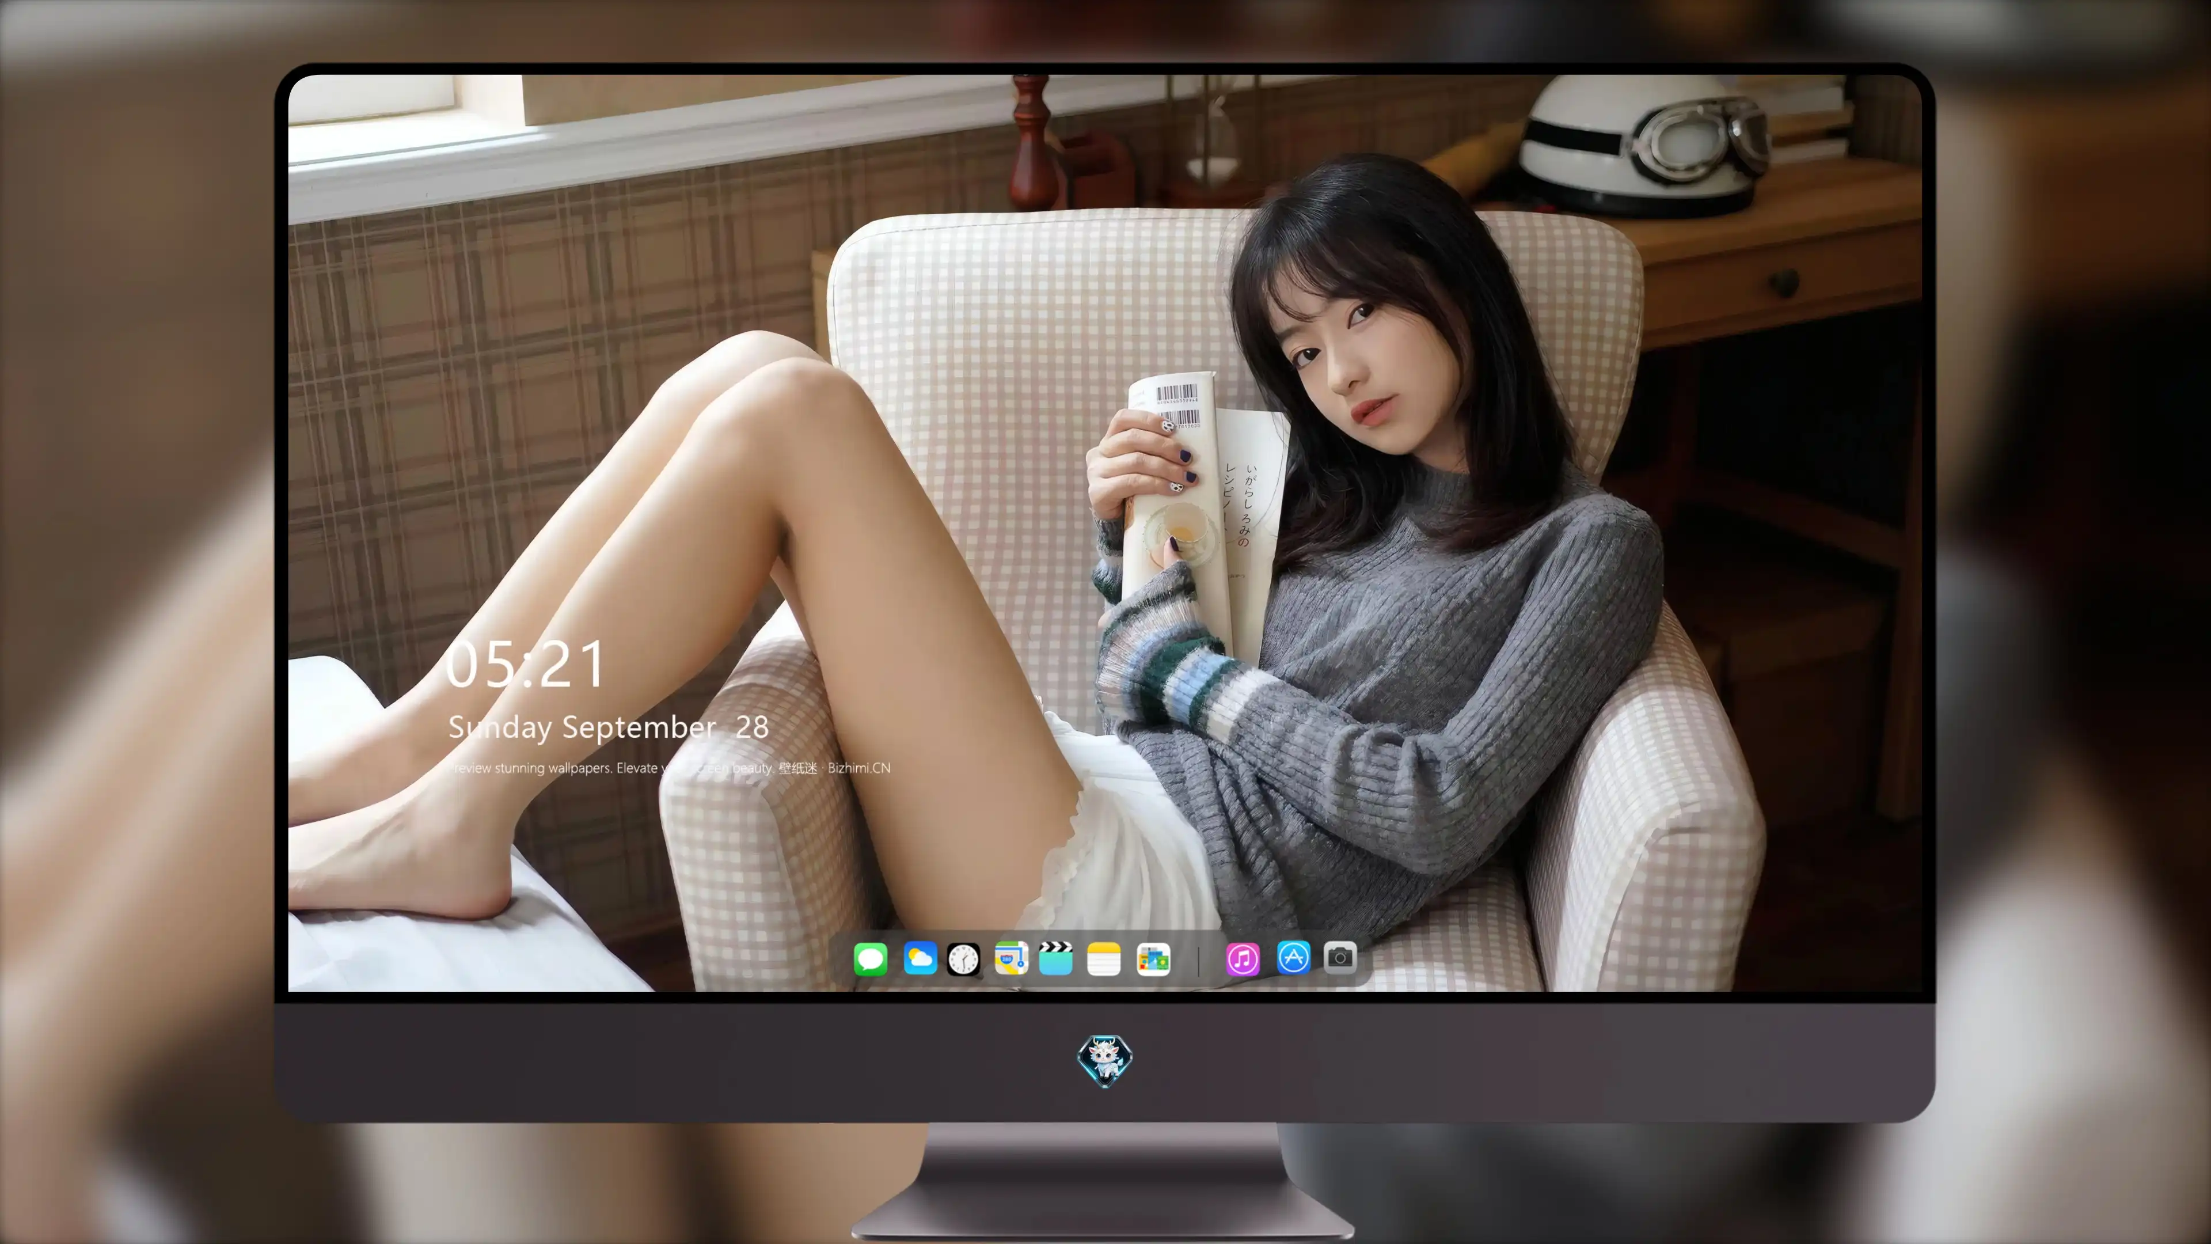This screenshot has height=1244, width=2211.
Task: Open the yellow Notes app in dock
Action: [1104, 959]
